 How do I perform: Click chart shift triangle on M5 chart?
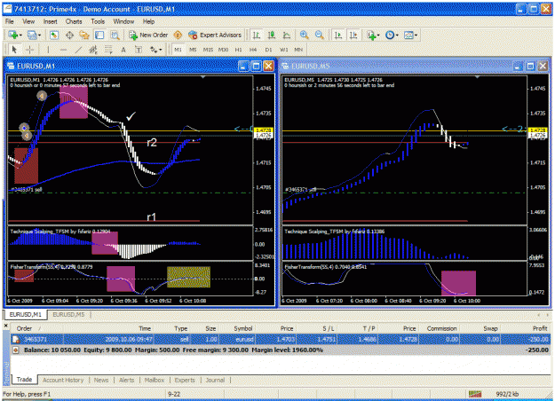(x=477, y=76)
